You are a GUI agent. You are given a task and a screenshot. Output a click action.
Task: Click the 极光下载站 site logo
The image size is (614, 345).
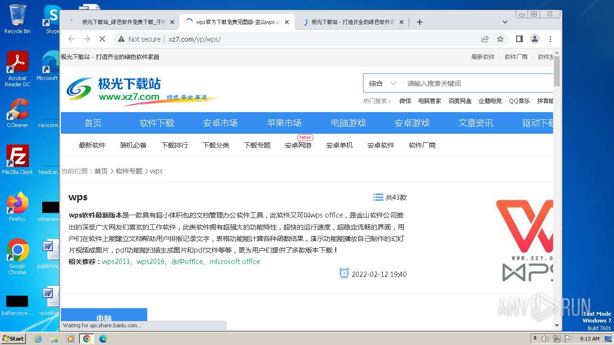[143, 90]
